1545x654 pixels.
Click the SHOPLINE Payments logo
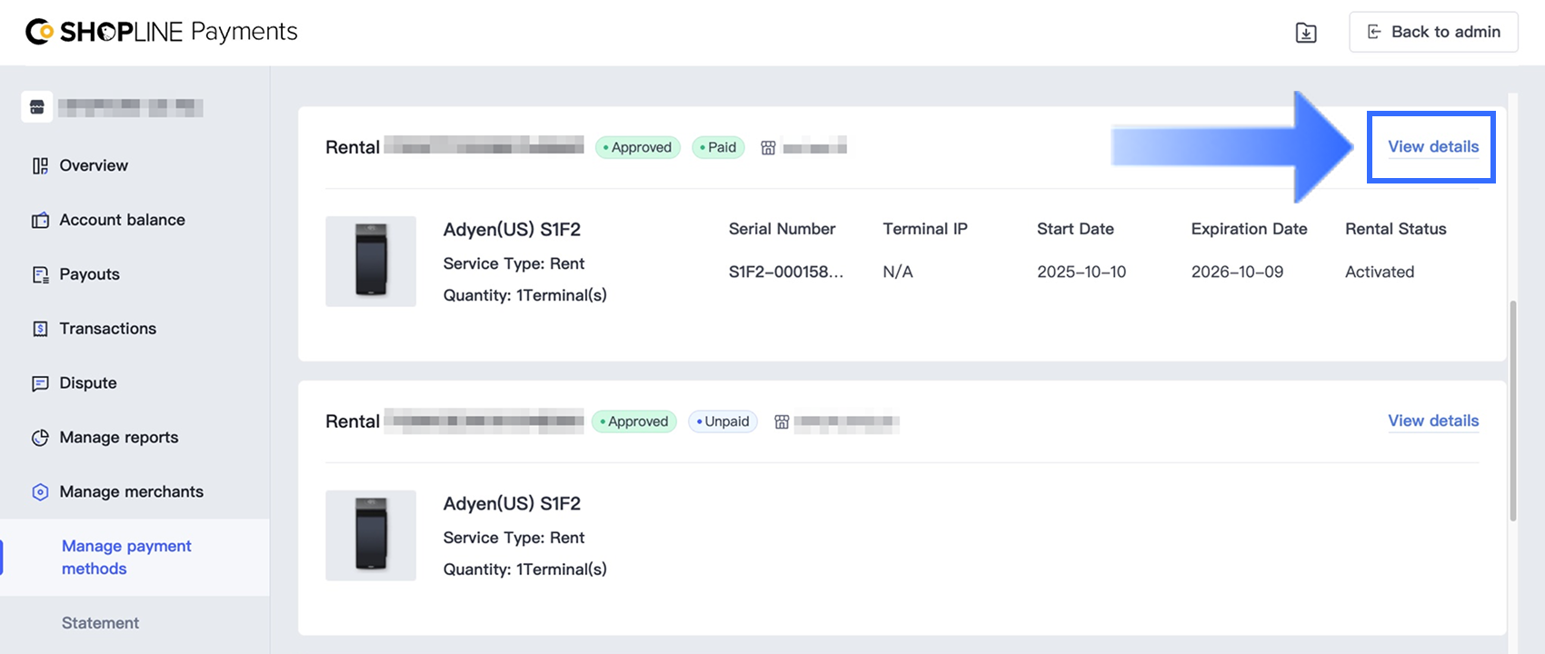point(162,32)
